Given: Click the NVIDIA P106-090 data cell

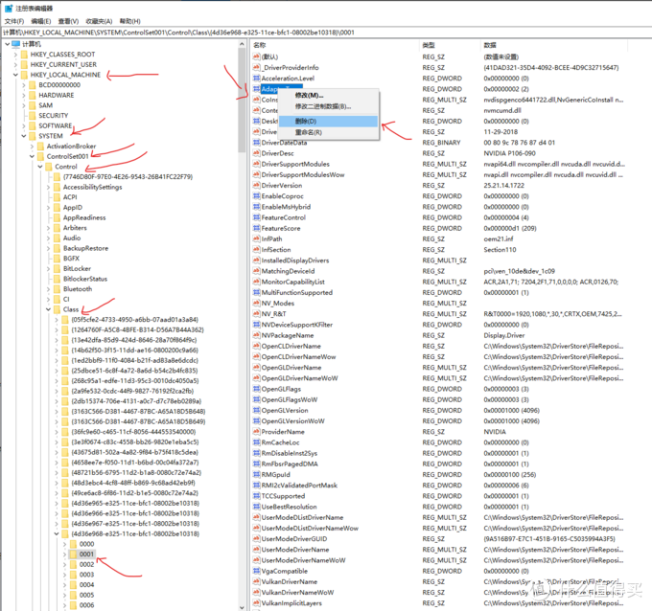Looking at the screenshot, I should [x=509, y=153].
